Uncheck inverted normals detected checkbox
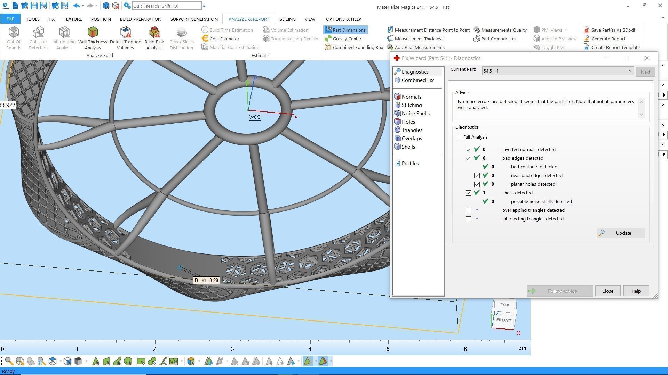Image resolution: width=668 pixels, height=375 pixels. (x=468, y=150)
